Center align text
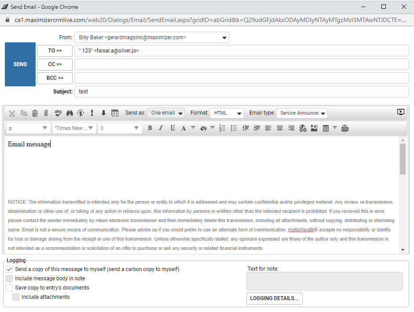This screenshot has width=414, height=312. tap(280, 128)
